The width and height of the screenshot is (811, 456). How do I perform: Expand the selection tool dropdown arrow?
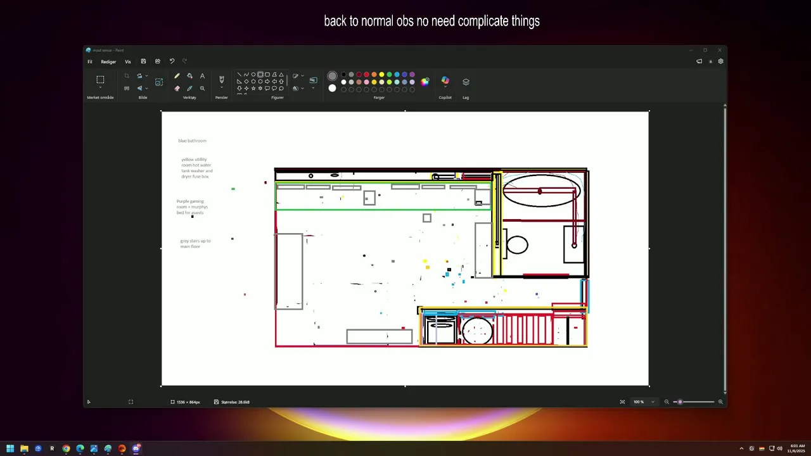(100, 87)
